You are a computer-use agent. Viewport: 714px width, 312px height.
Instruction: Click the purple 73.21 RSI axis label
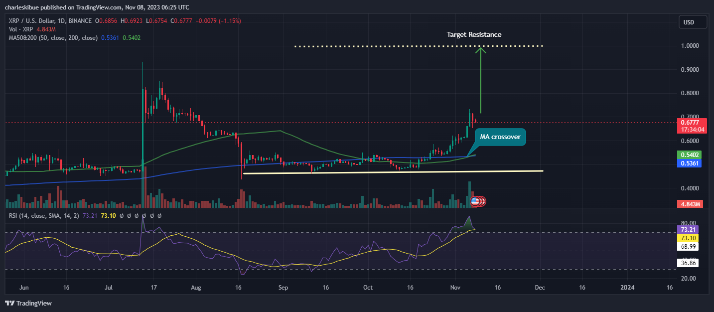click(689, 229)
